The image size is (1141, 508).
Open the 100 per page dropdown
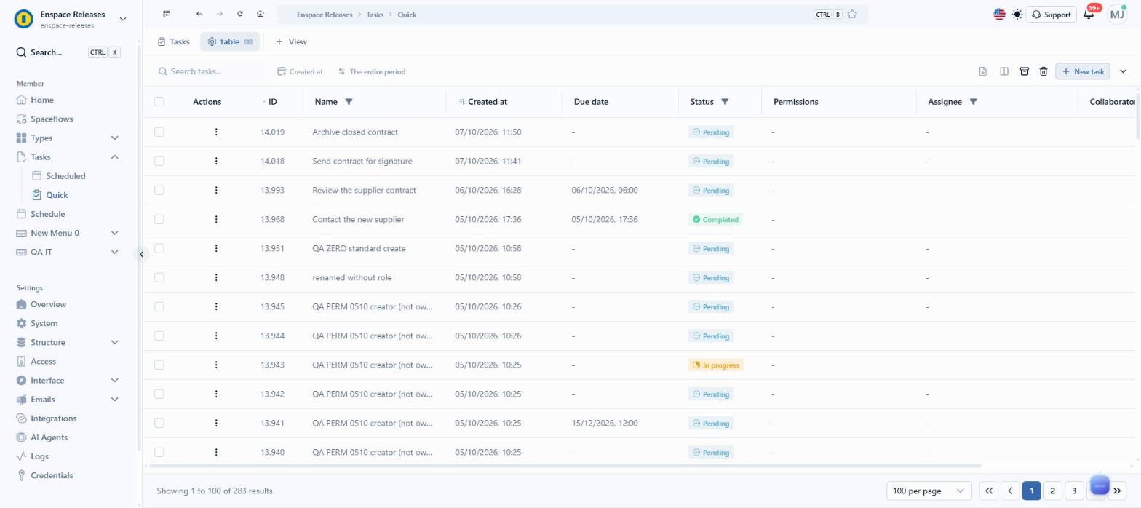point(929,491)
